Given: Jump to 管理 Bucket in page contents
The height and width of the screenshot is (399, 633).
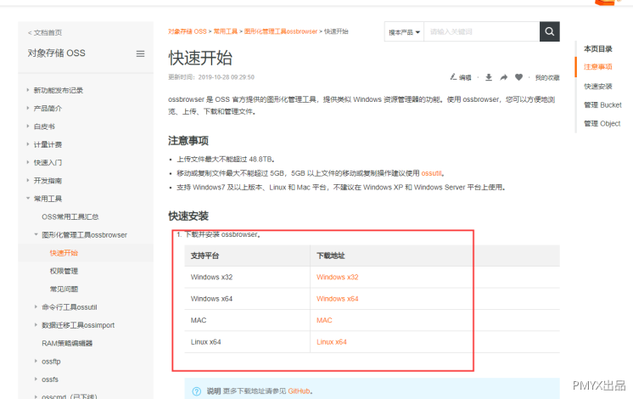Looking at the screenshot, I should 602,105.
